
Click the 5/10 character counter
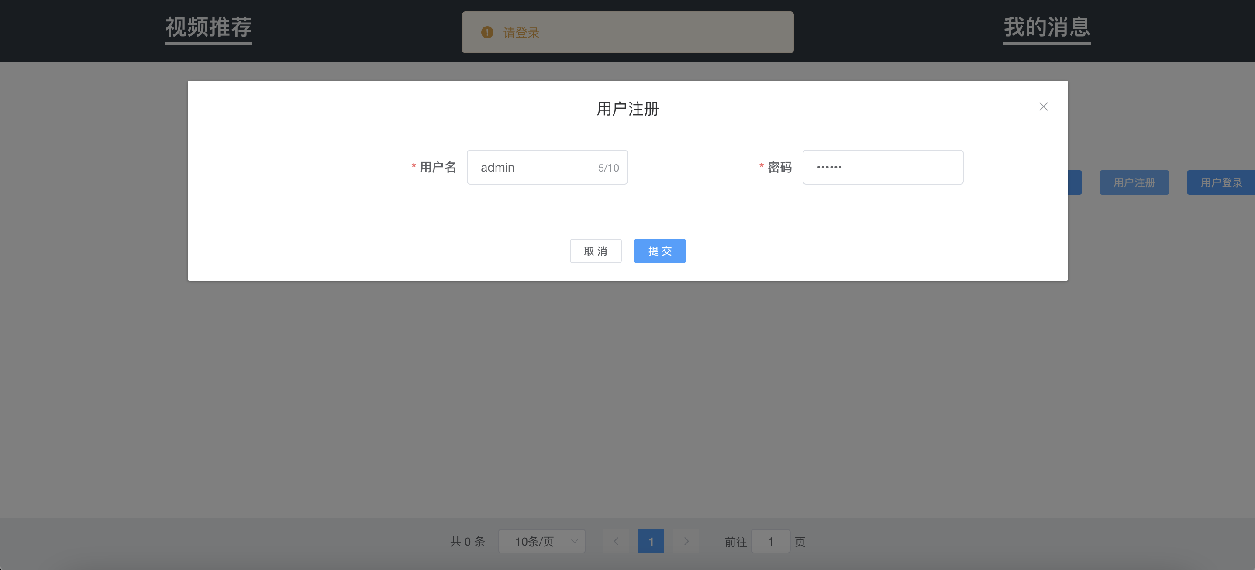(608, 168)
